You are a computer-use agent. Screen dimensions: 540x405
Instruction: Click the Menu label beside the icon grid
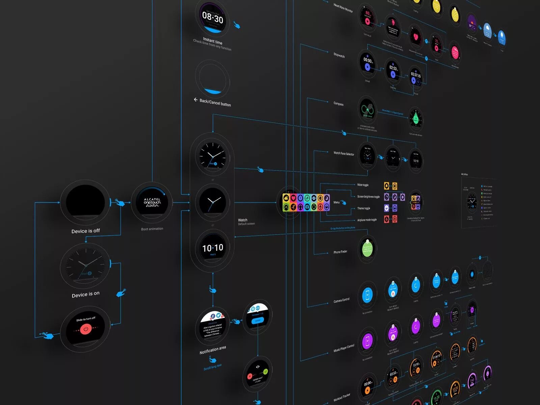coord(336,202)
